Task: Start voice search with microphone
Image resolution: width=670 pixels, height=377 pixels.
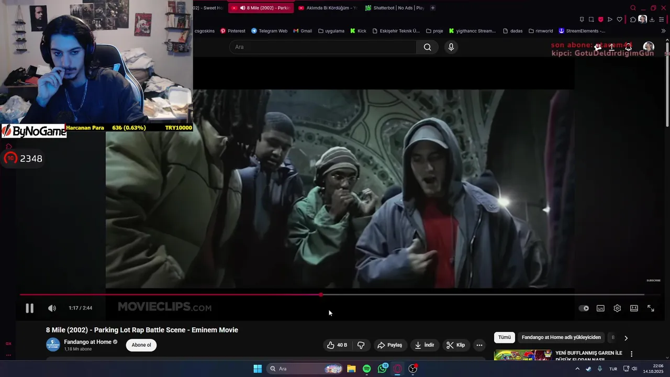Action: pyautogui.click(x=451, y=47)
